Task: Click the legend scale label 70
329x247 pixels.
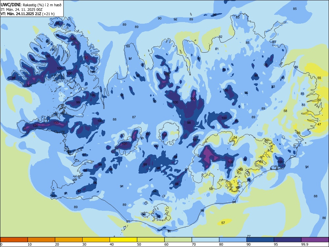Action: (194, 244)
